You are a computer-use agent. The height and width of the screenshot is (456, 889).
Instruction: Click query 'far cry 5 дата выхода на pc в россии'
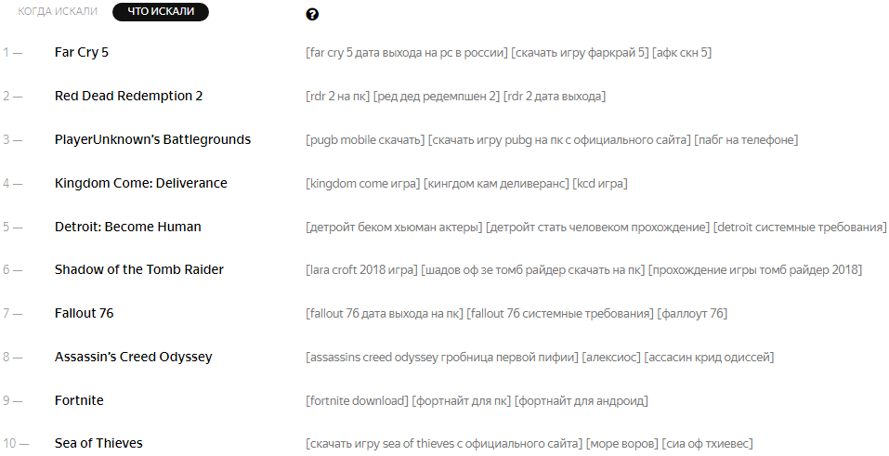[407, 53]
